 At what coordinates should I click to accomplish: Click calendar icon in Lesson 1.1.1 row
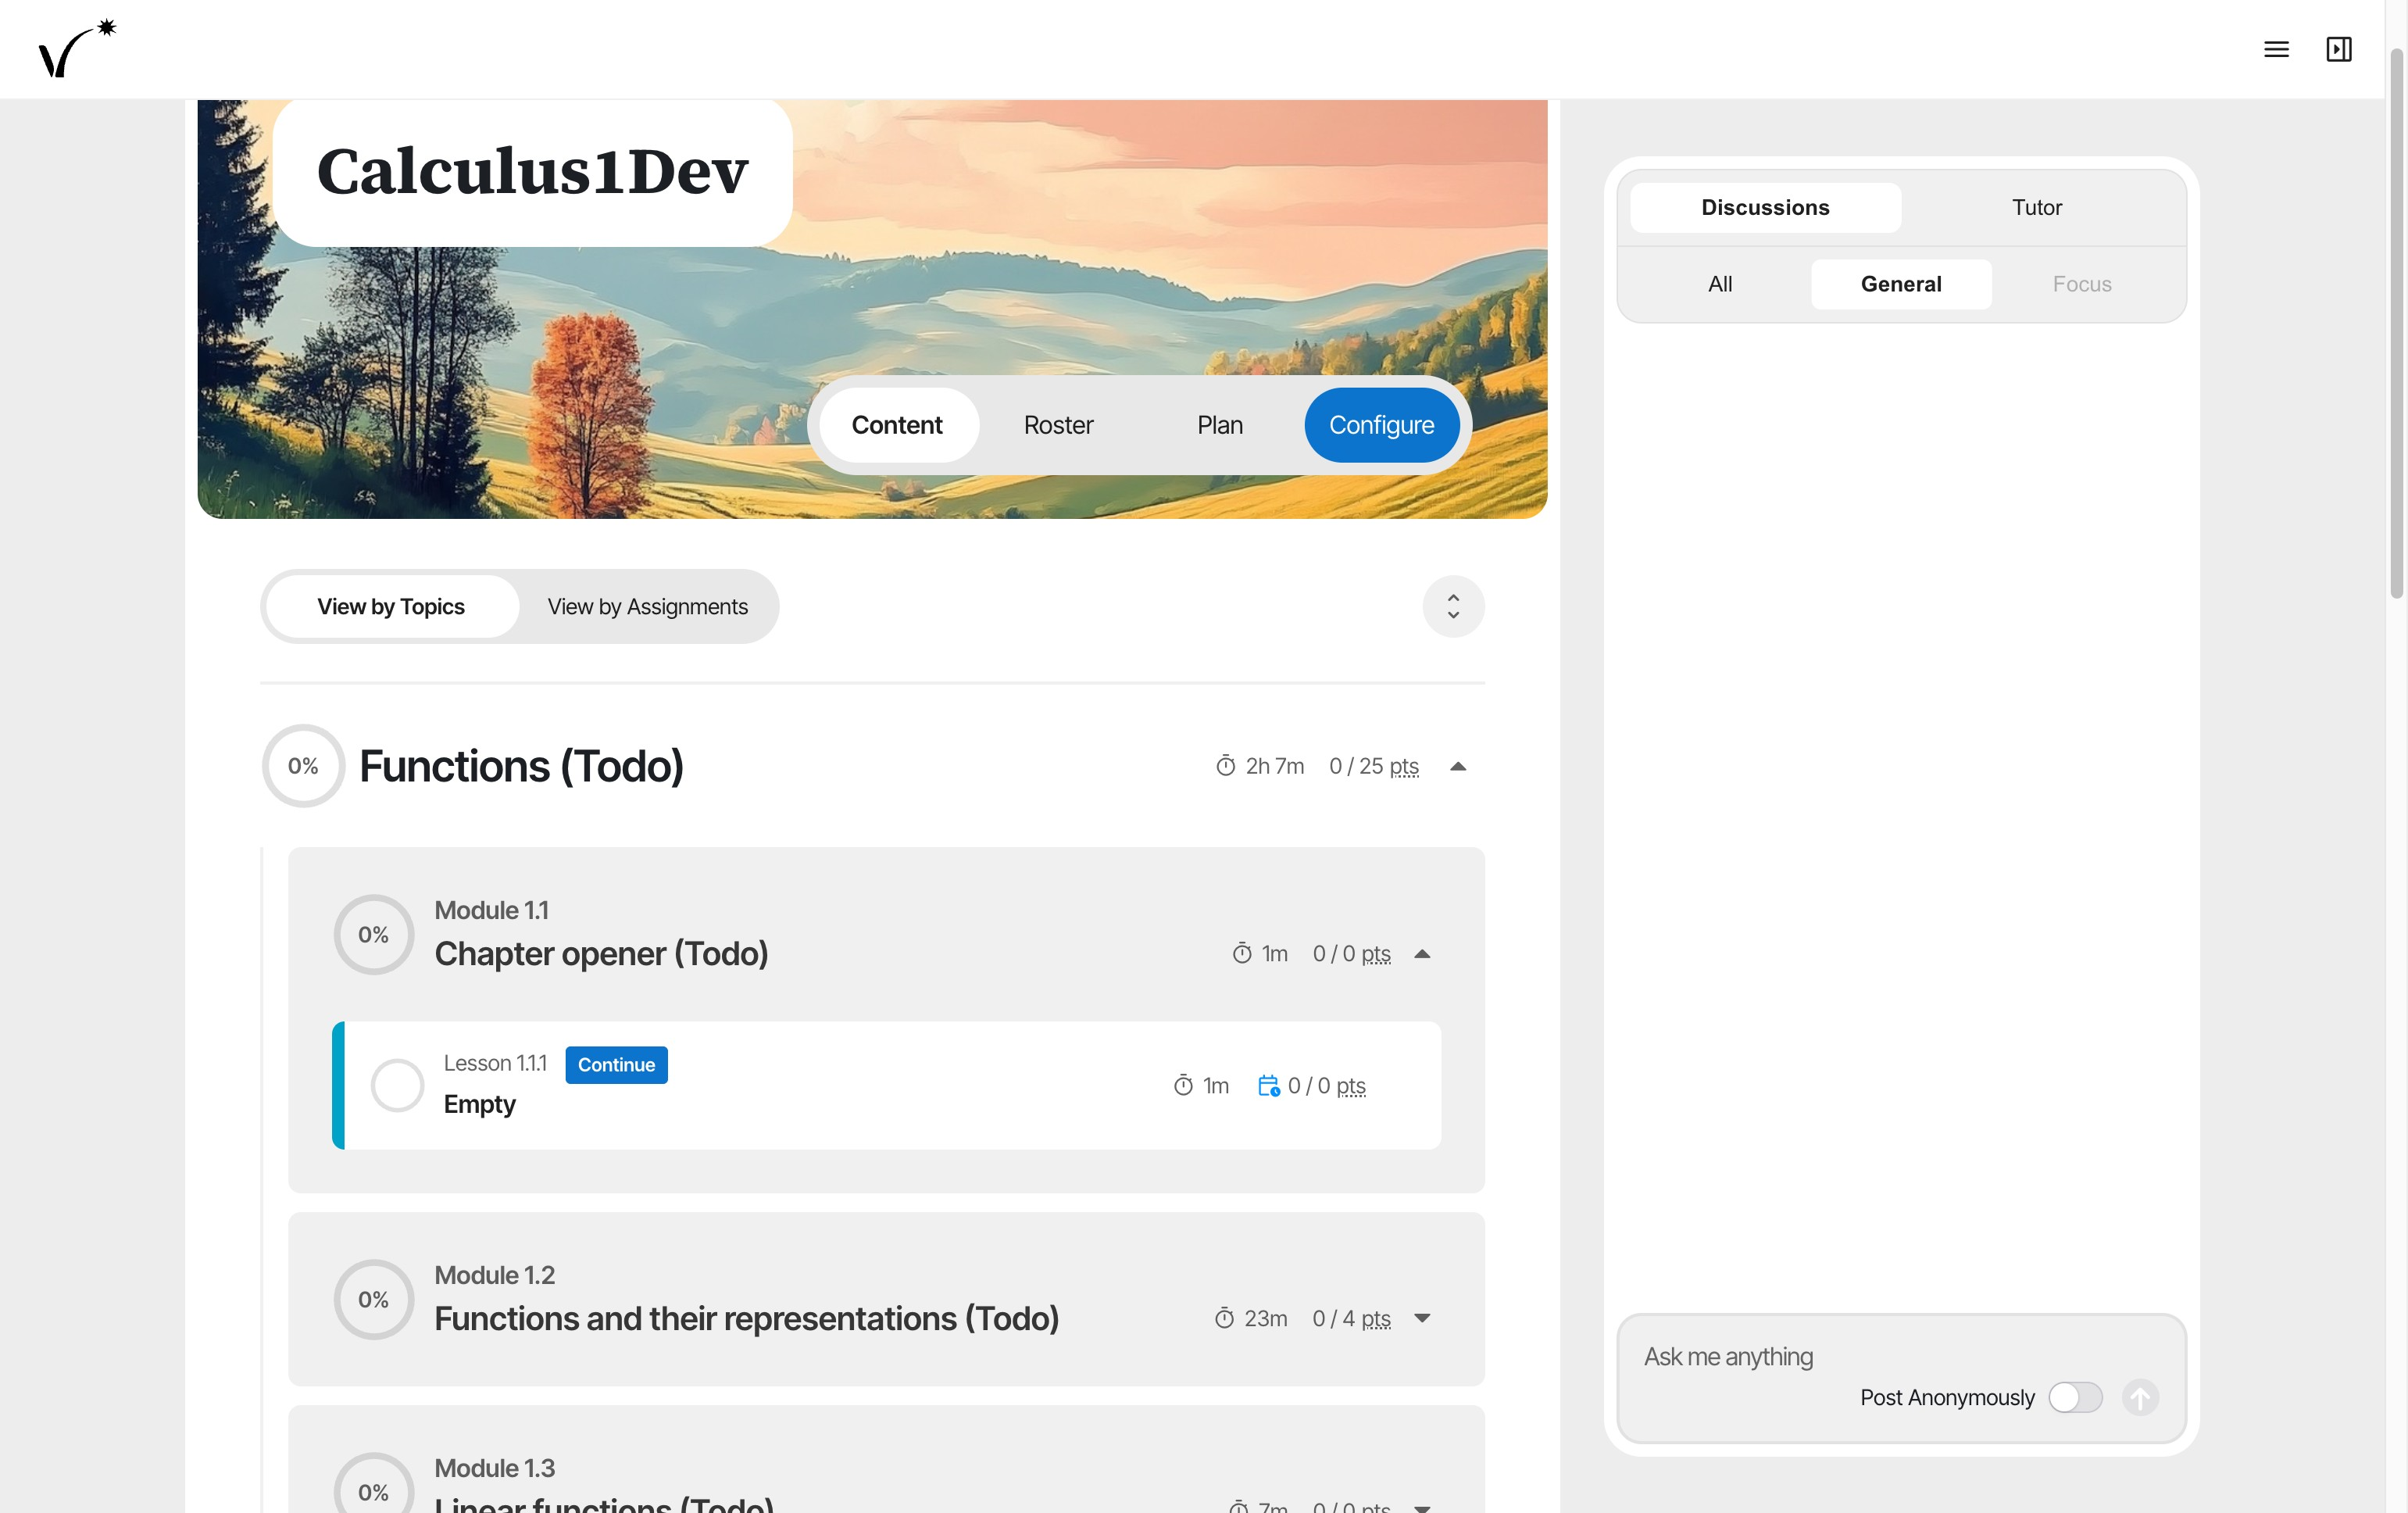point(1268,1085)
